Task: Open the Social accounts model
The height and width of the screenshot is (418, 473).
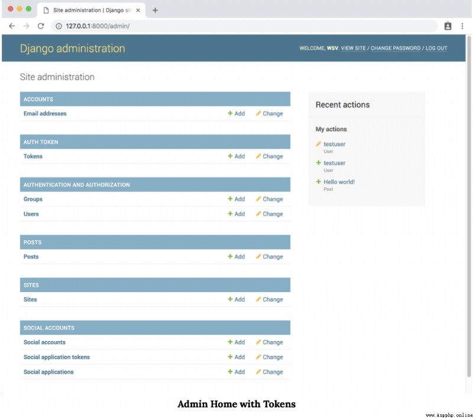Action: point(44,342)
